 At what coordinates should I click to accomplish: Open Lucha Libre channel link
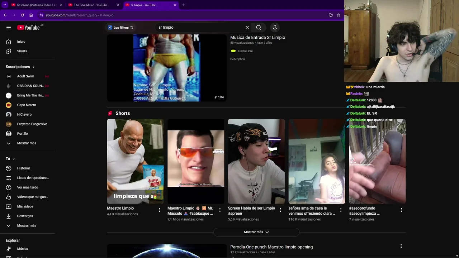click(245, 51)
